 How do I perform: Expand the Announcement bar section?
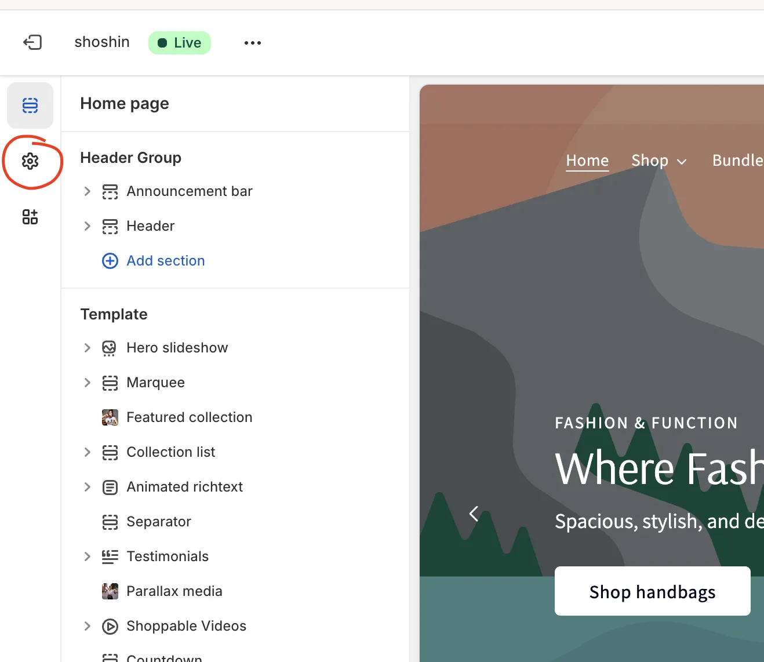point(88,191)
